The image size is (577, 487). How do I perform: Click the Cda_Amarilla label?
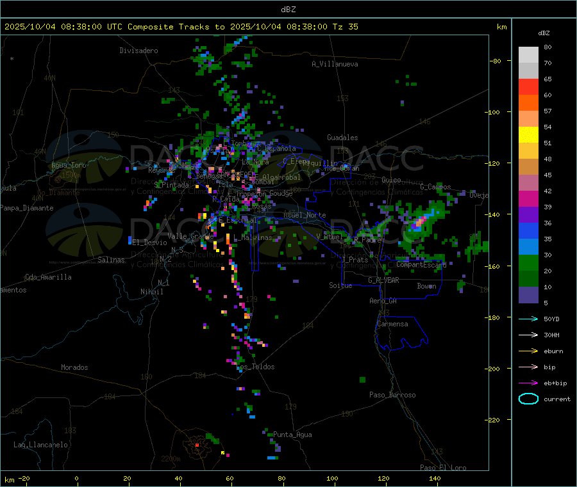[48, 277]
